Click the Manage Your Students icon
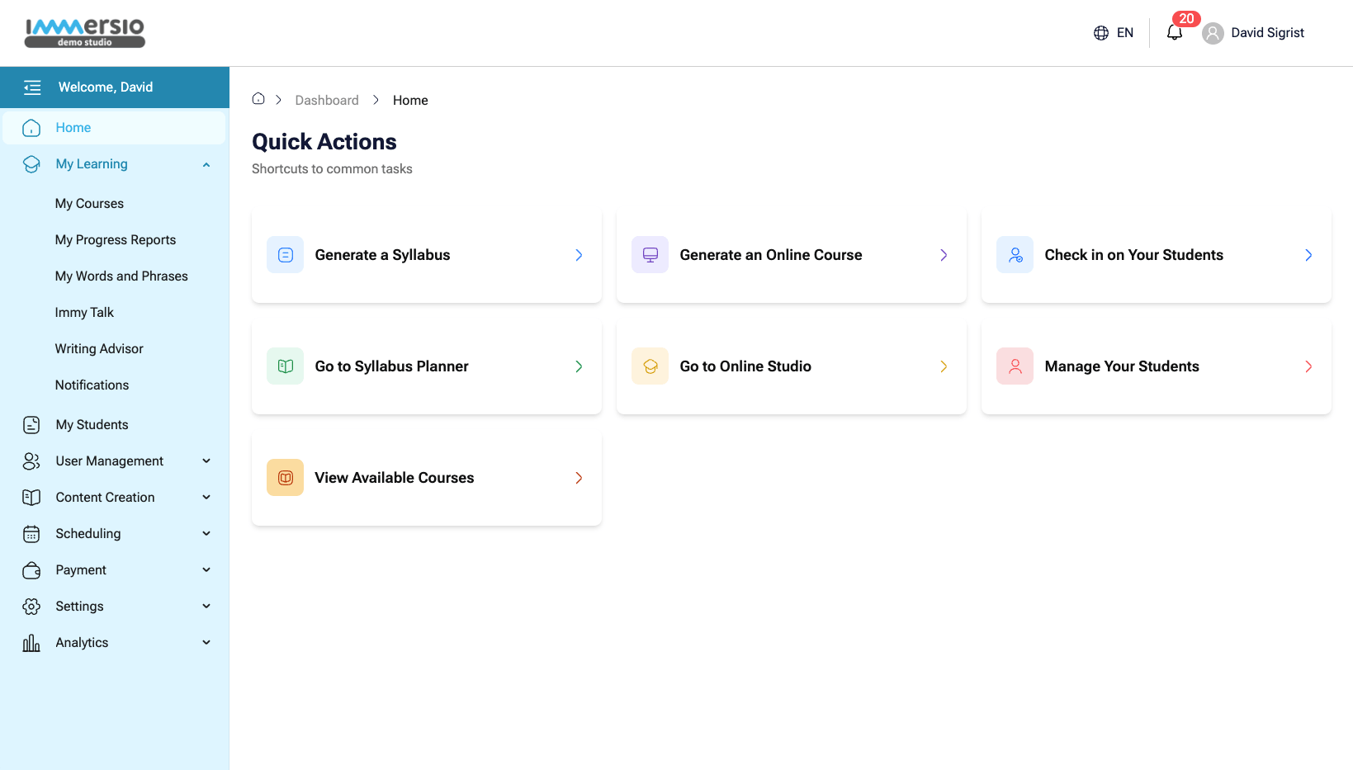1353x770 pixels. 1015,366
